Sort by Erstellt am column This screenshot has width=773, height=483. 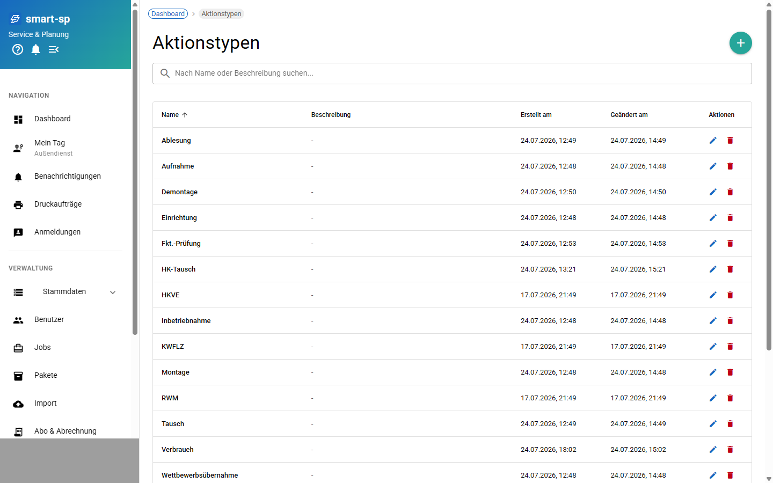pos(536,115)
